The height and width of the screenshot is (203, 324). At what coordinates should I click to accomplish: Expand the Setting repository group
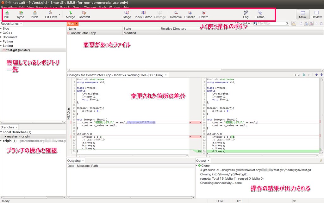pos(1,46)
